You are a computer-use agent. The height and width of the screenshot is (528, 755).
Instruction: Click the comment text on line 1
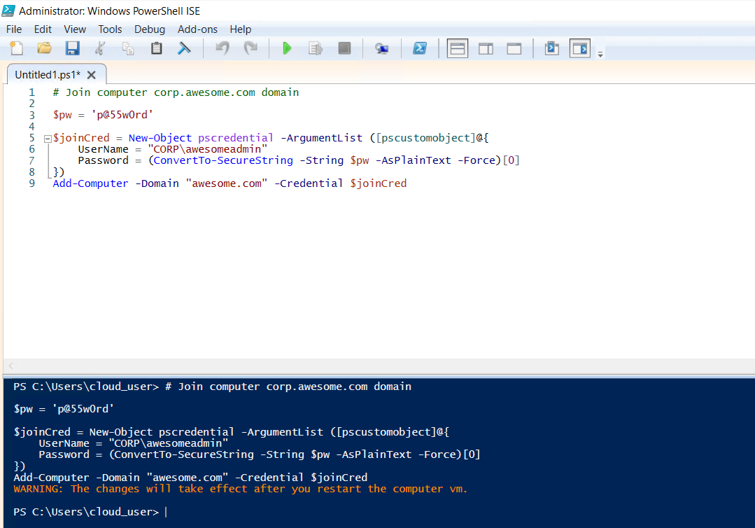176,92
